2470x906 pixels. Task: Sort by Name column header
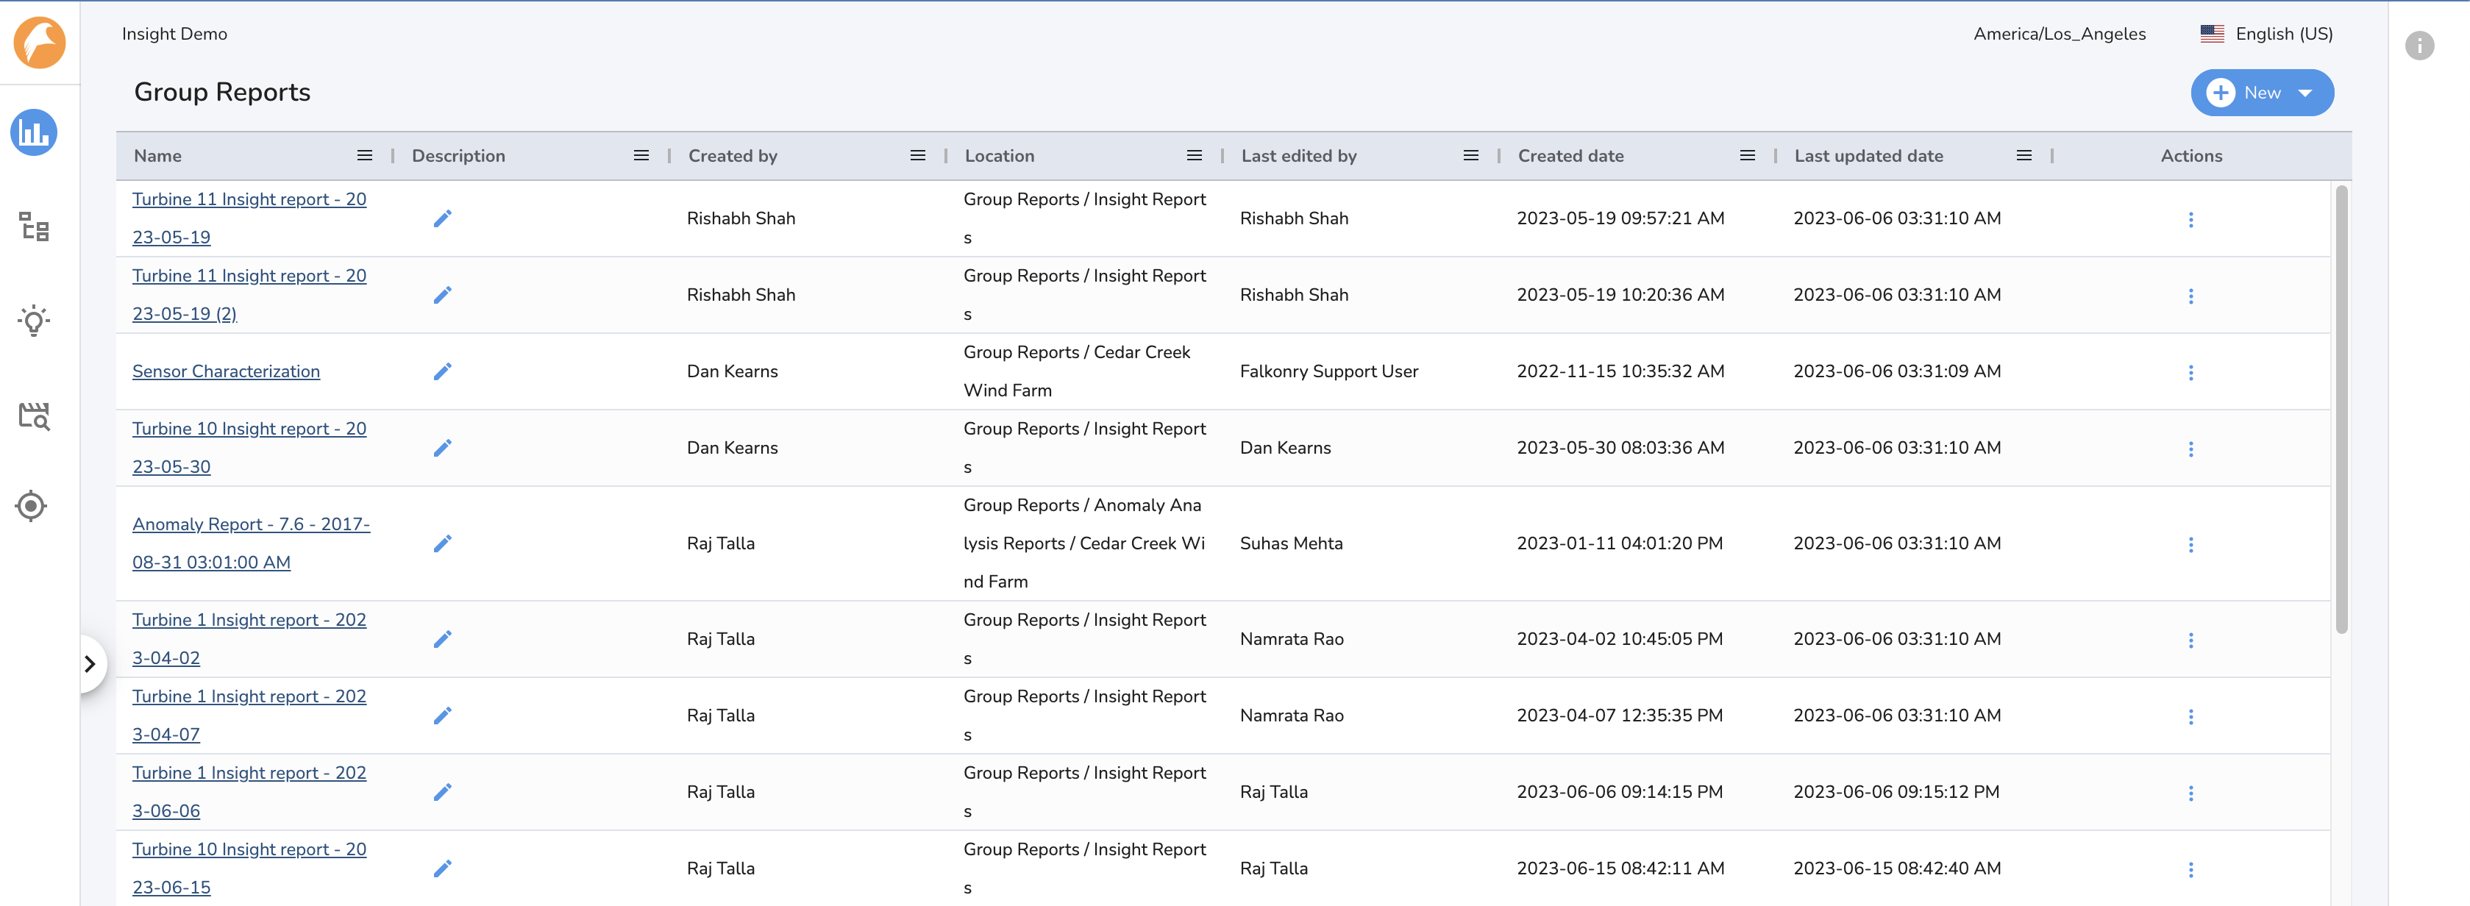158,155
